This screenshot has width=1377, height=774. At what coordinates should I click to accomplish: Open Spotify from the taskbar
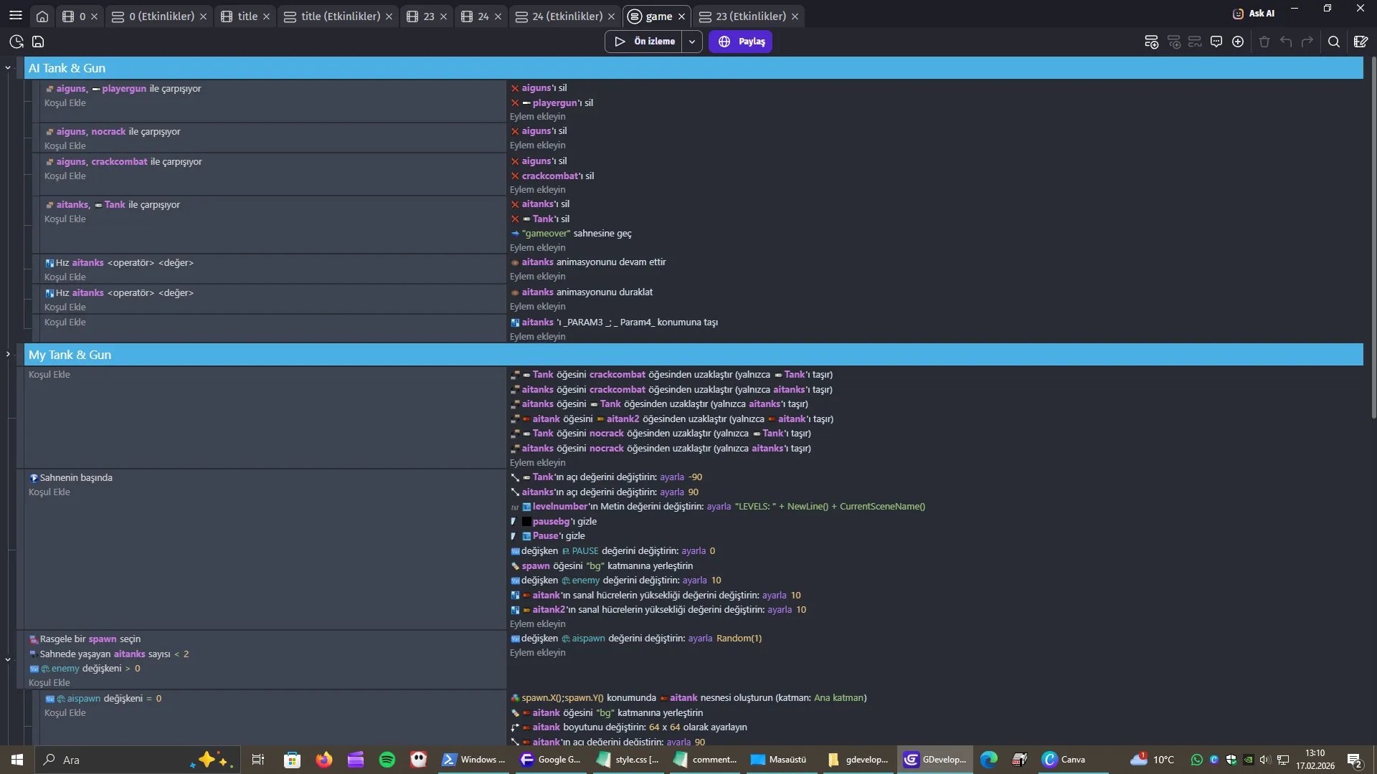[x=387, y=760]
